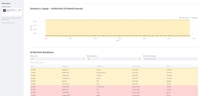Screen dimensions: 204x96
Task: Select part number SH-10007 cell
Action: 46,87
